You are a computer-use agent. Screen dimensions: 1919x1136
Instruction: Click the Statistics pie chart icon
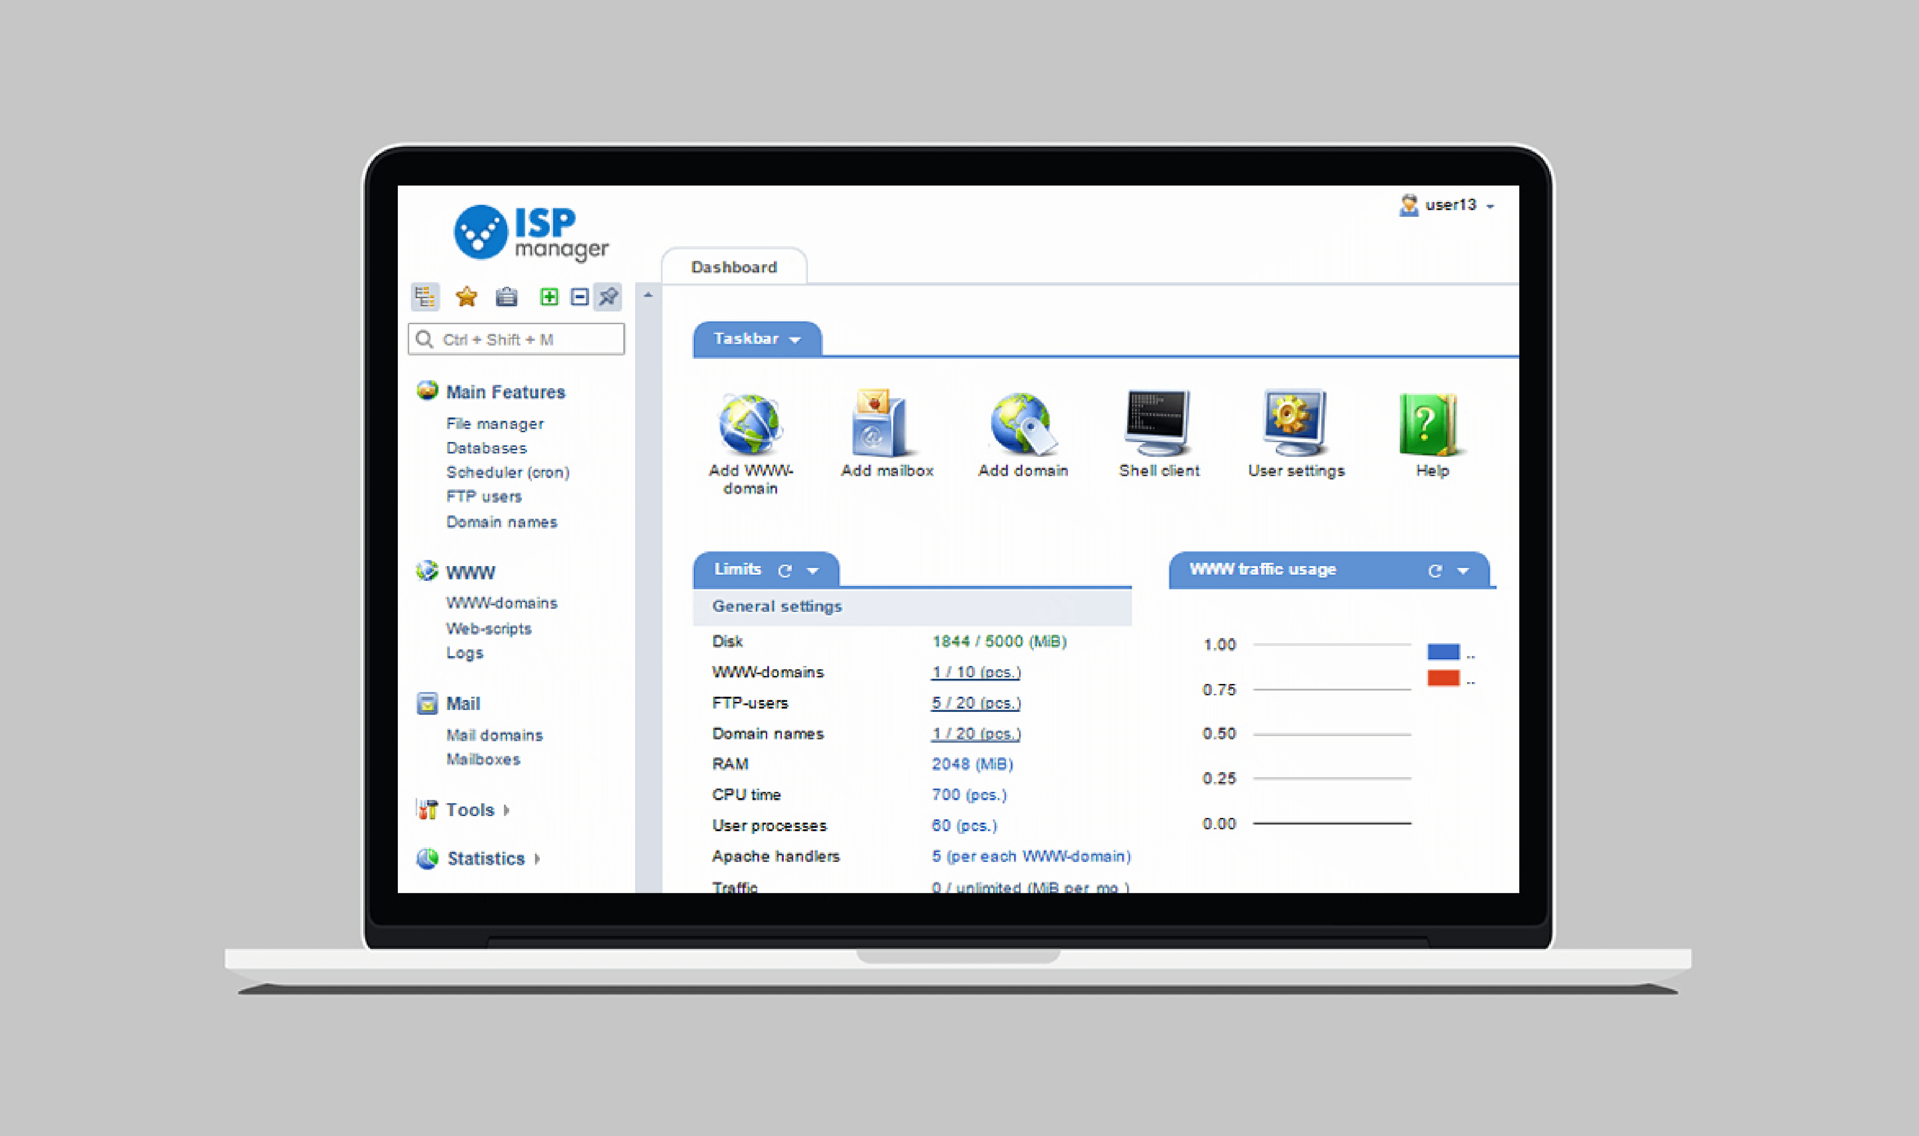[x=427, y=858]
